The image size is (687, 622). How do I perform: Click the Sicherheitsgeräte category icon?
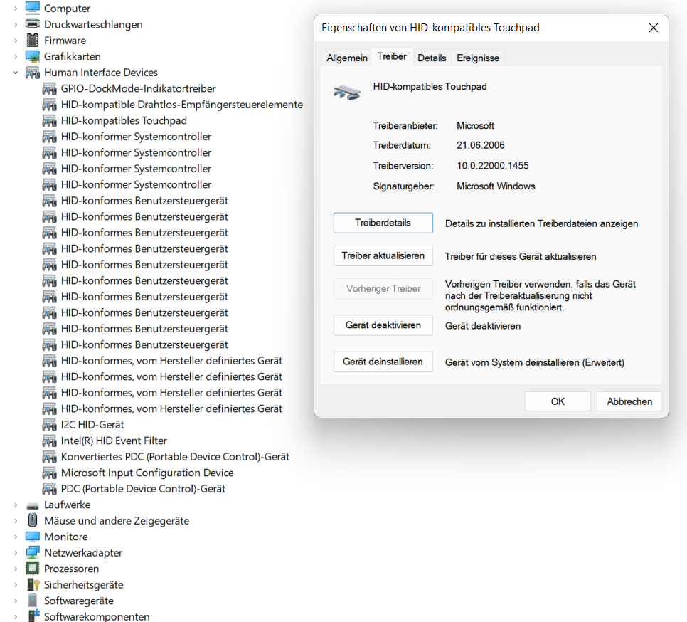click(x=33, y=585)
